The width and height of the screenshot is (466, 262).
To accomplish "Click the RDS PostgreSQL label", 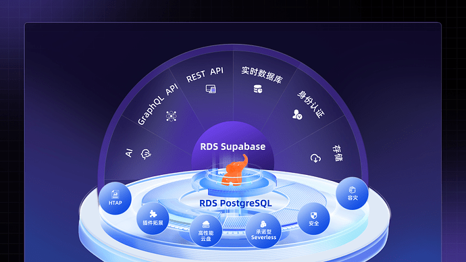I will [236, 203].
